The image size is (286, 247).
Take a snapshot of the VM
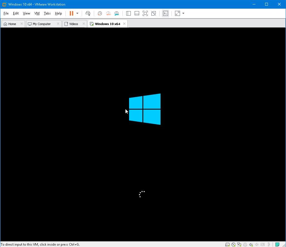[100, 13]
